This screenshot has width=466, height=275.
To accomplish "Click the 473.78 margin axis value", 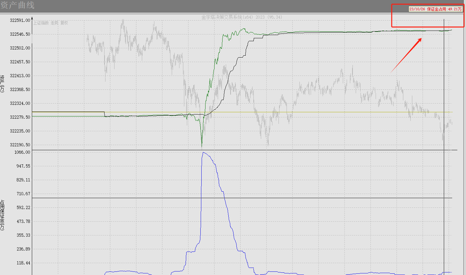I will pos(23,221).
